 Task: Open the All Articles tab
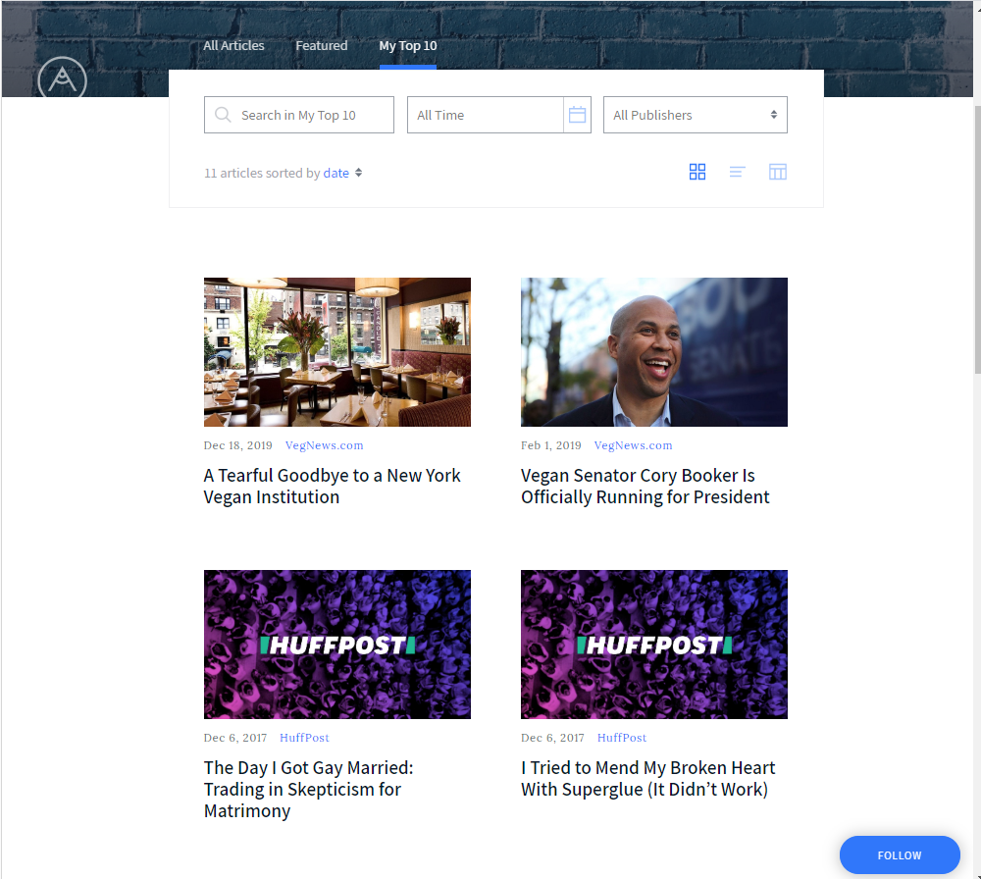tap(233, 46)
